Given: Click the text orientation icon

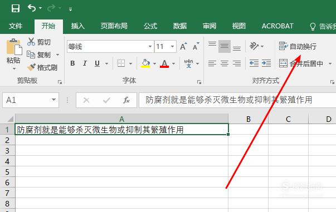Looking at the screenshot, I should (254, 46).
